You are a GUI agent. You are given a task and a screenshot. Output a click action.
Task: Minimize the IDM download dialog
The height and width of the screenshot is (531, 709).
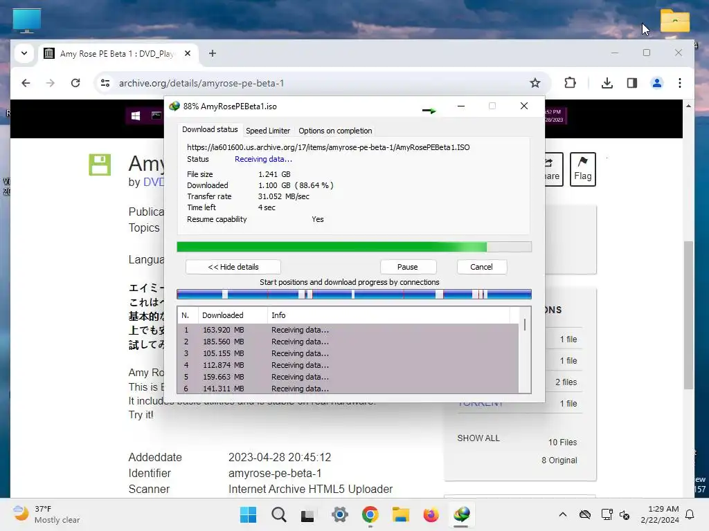[461, 106]
